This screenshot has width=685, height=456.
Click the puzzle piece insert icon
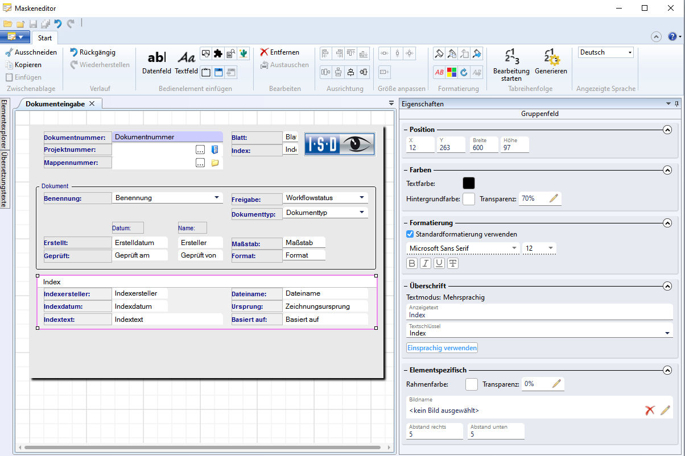click(218, 53)
